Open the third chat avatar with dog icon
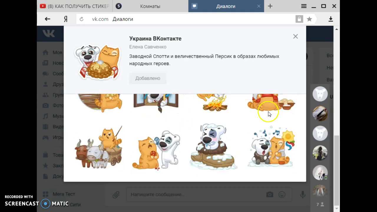This screenshot has width=377, height=212. pyautogui.click(x=320, y=133)
